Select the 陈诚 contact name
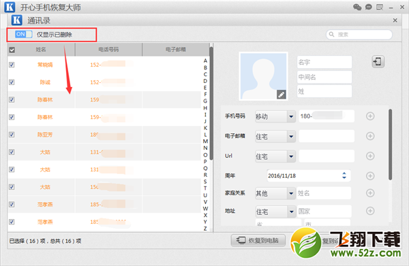Image resolution: width=409 pixels, height=266 pixels. pyautogui.click(x=45, y=82)
